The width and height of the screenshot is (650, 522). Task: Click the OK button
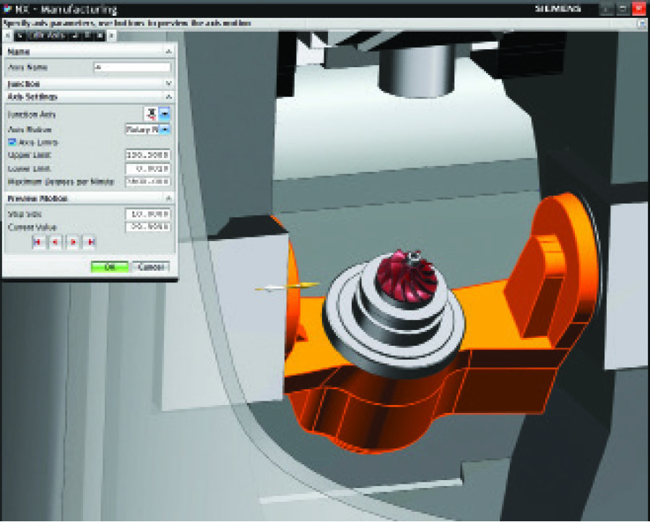[109, 266]
